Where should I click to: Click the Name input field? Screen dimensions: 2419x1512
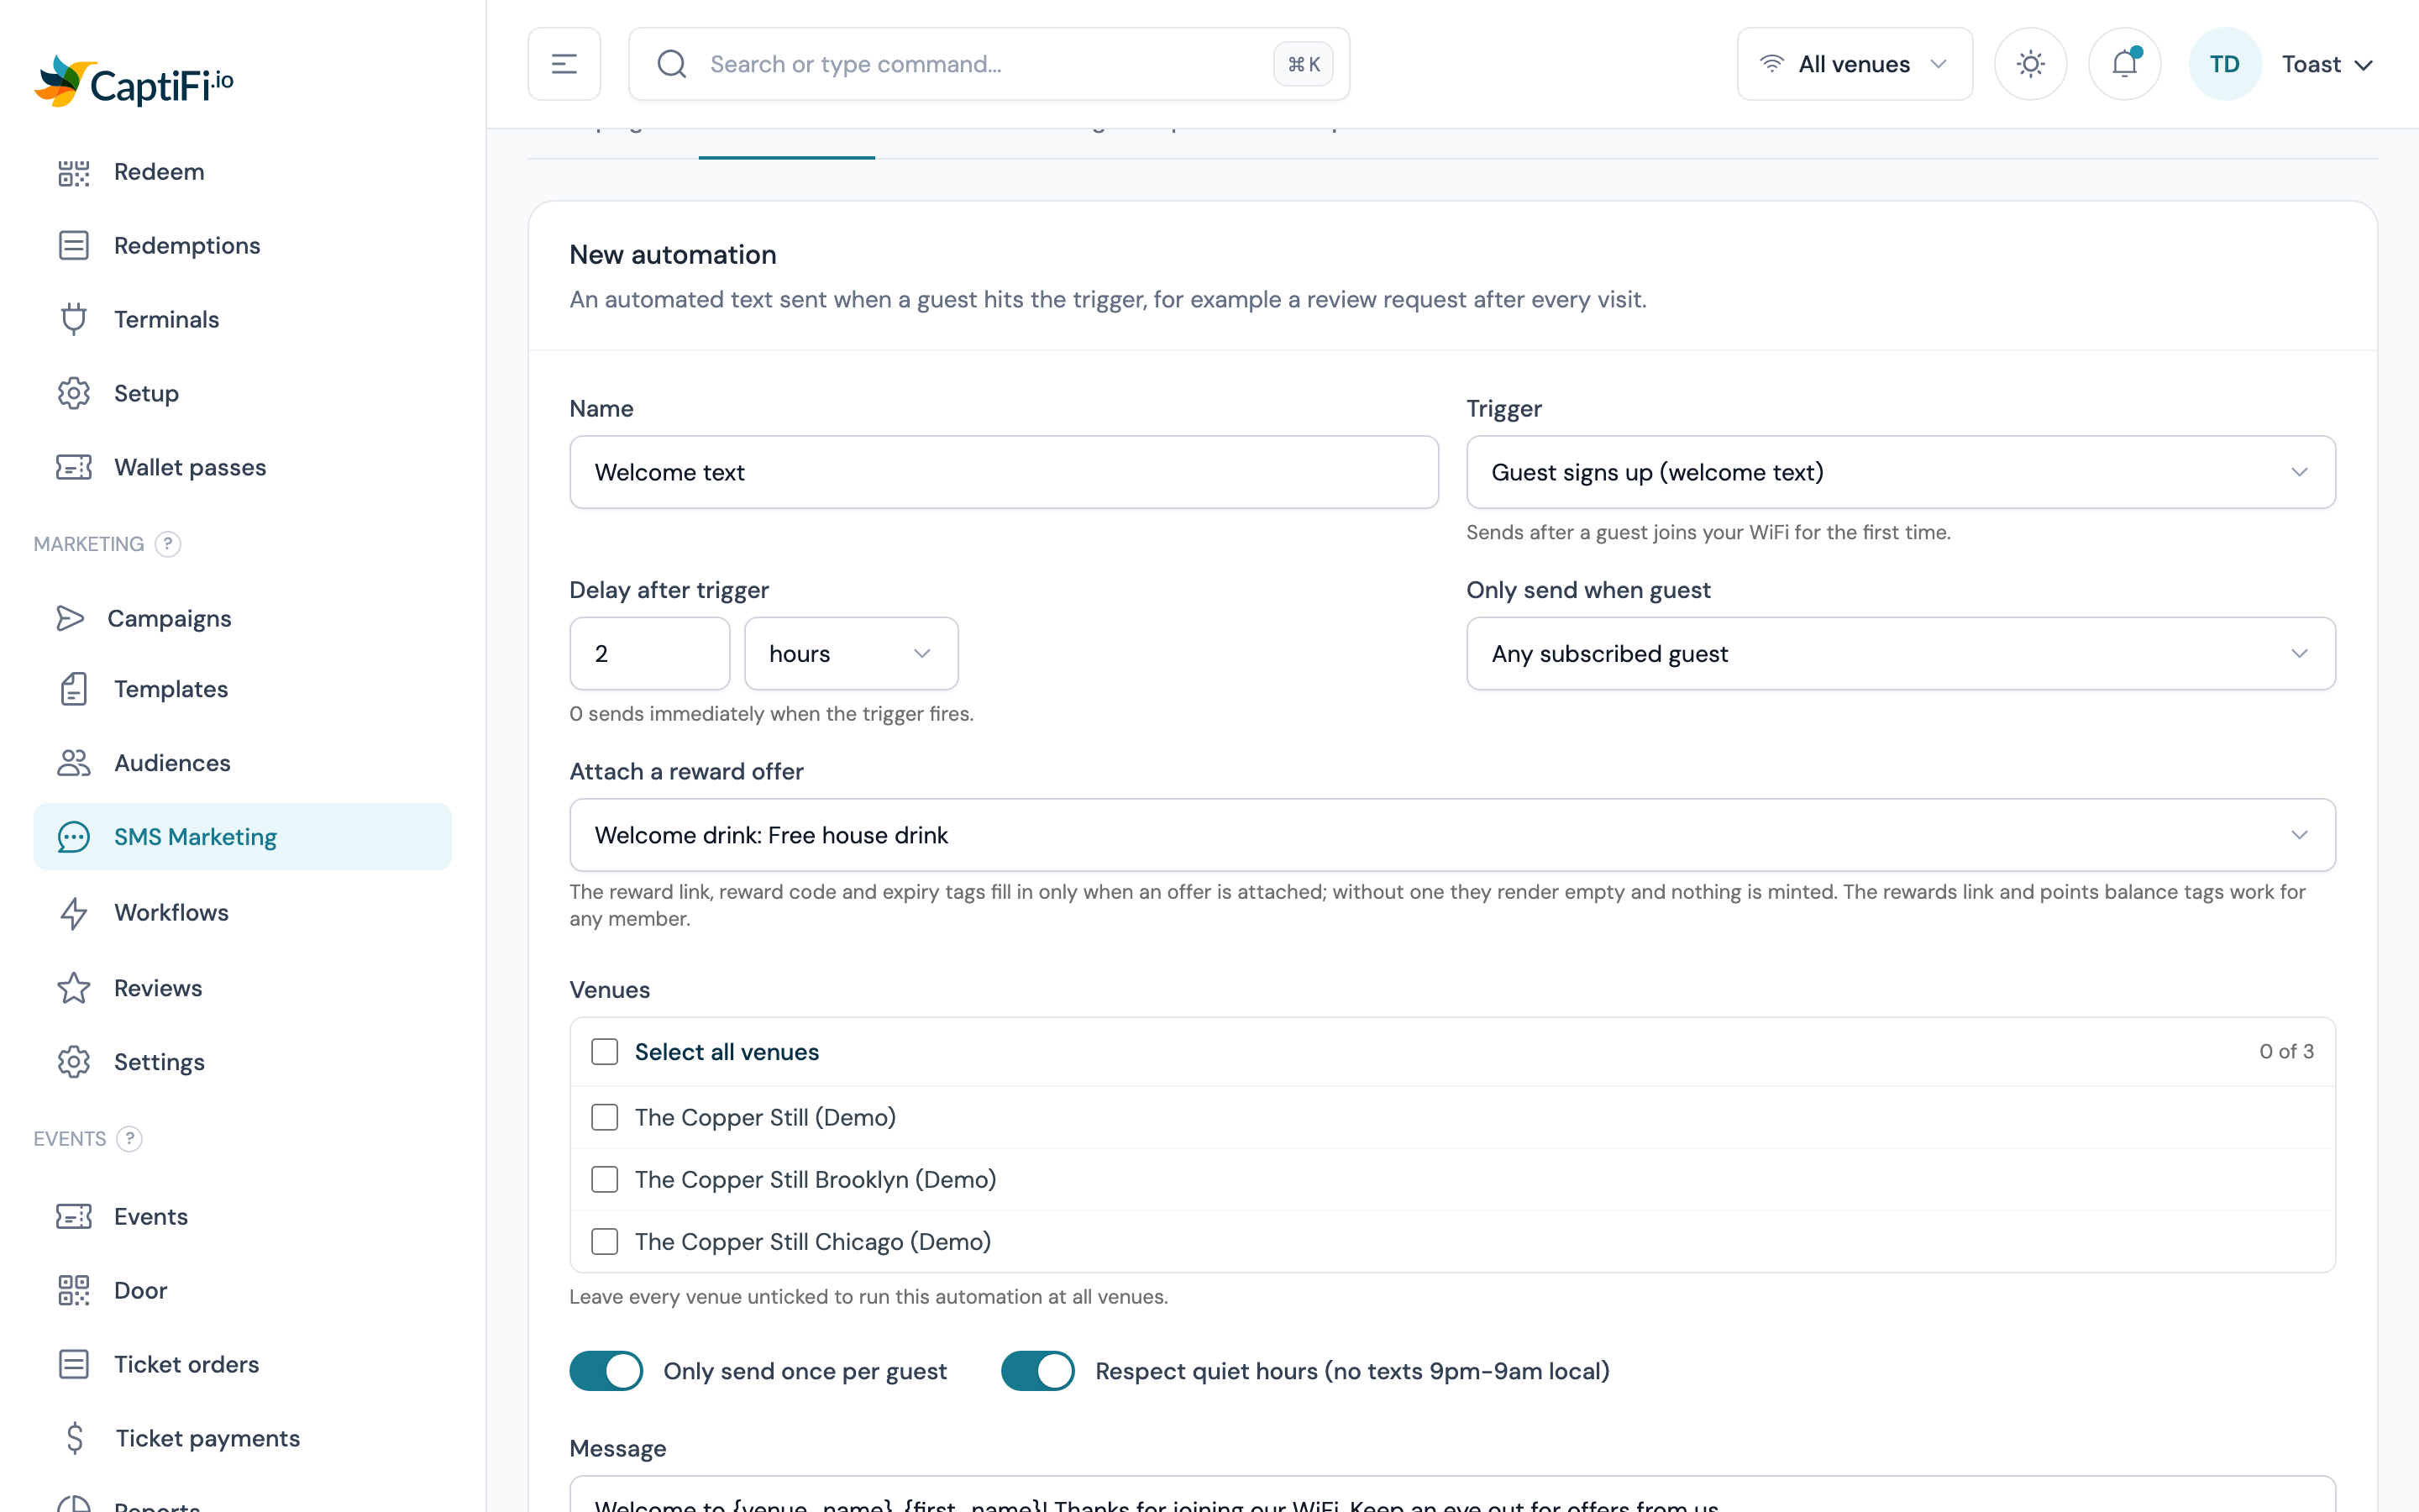click(x=1004, y=472)
